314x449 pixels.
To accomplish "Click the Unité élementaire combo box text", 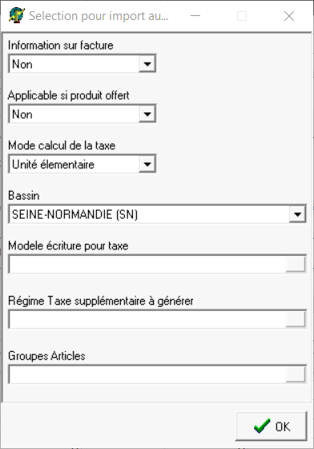I will click(53, 164).
